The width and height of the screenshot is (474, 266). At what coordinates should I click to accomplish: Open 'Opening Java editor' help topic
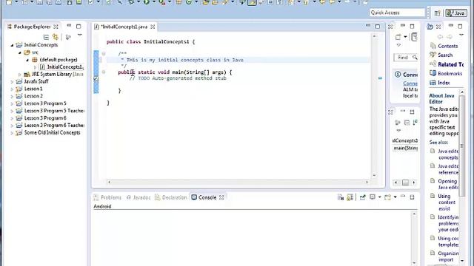[x=448, y=184]
